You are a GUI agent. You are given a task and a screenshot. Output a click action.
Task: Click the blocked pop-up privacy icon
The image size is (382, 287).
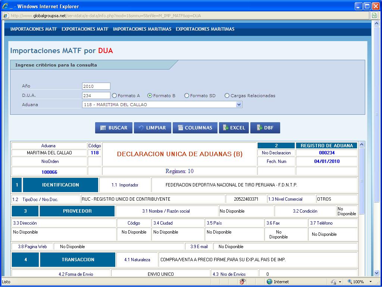click(243, 282)
